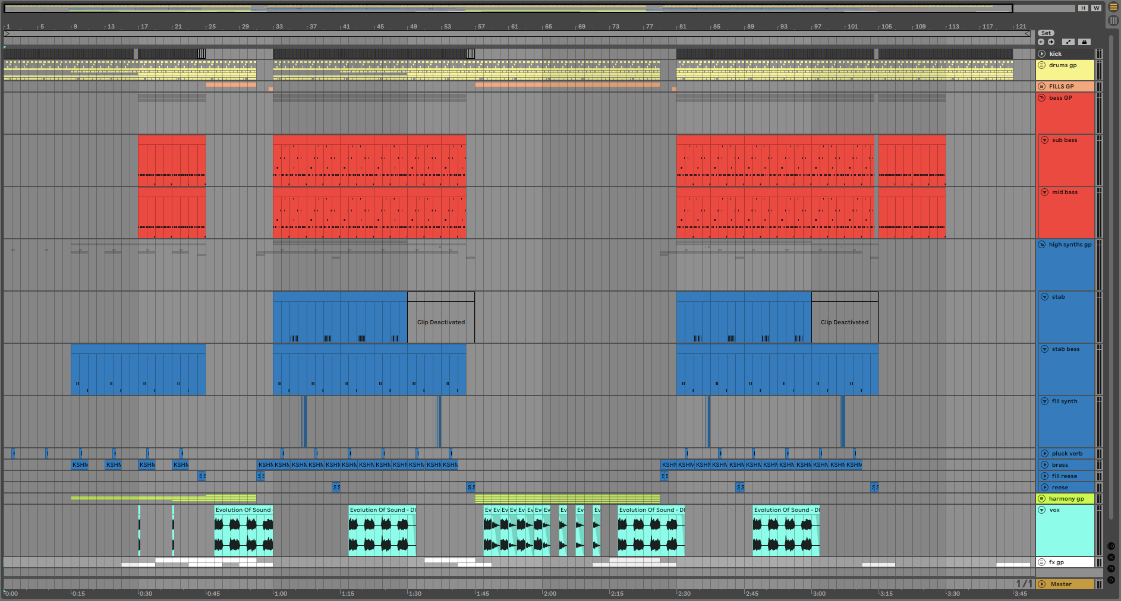Viewport: 1121px width, 601px height.
Task: Collapse the stab track
Action: point(1044,296)
